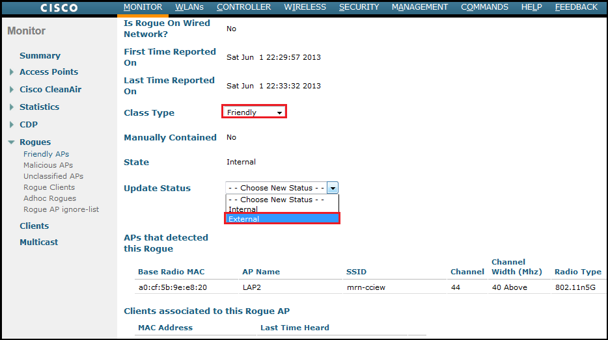Open the Friendly APs page

[46, 154]
